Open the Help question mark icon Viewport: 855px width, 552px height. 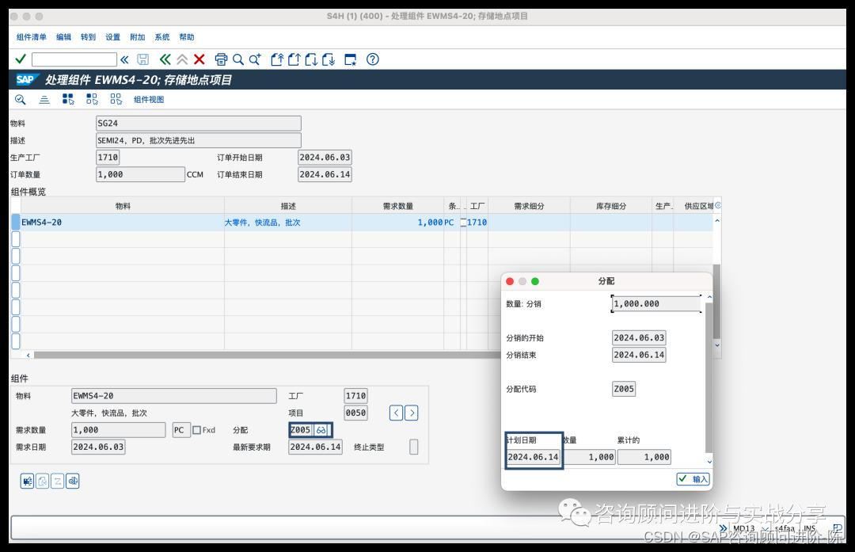pos(372,59)
